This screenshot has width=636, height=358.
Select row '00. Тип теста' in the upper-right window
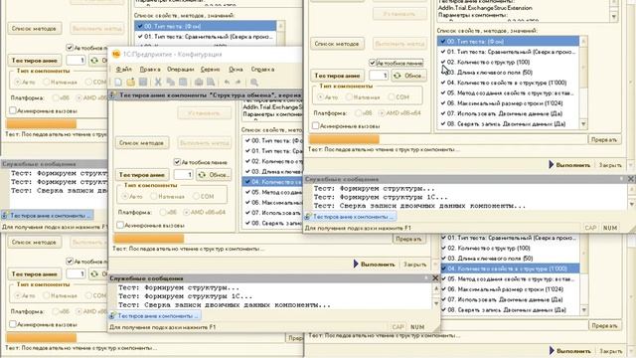(x=508, y=42)
